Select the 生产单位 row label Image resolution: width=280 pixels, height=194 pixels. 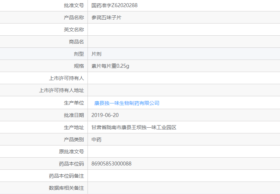(74, 103)
